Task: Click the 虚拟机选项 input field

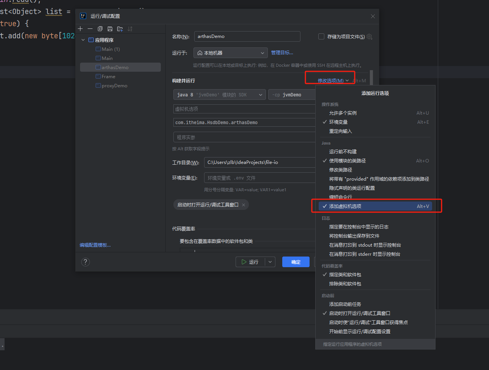Action: 244,109
